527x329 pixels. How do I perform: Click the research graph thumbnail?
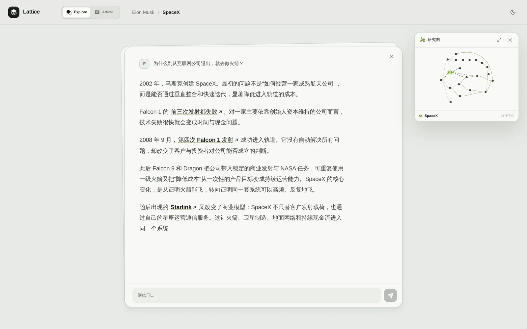coord(466,79)
